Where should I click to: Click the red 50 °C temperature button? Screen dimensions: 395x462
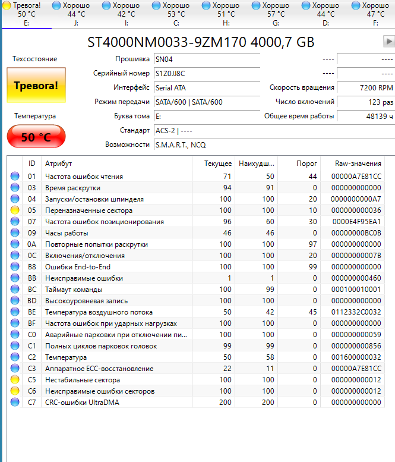click(x=36, y=136)
